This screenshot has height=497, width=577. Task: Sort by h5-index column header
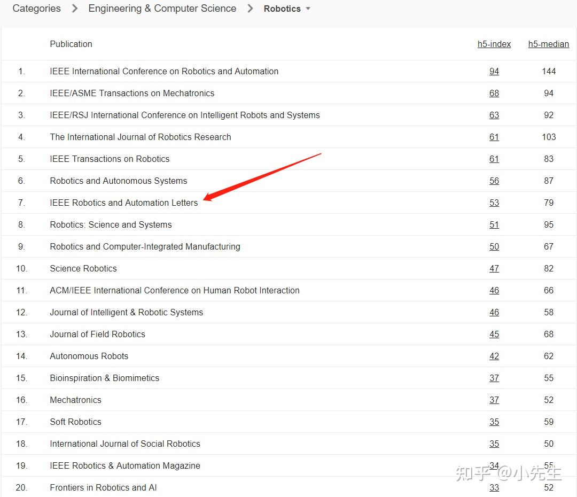pyautogui.click(x=494, y=44)
